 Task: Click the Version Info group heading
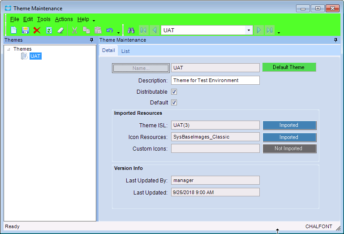129,168
